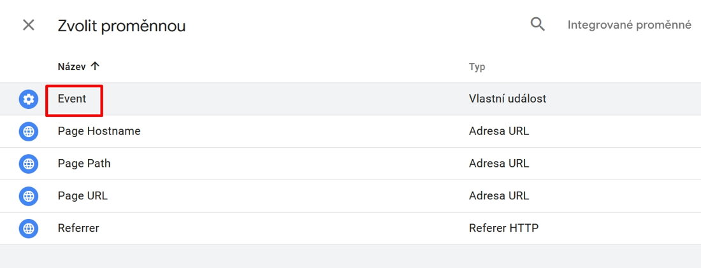Choose the Page URL variable

[83, 195]
